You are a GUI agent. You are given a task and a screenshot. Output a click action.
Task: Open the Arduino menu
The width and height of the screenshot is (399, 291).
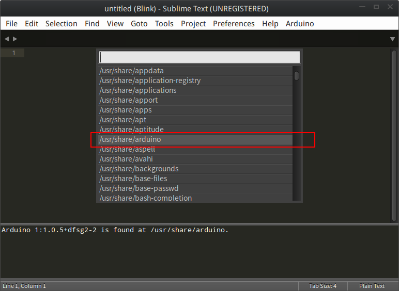tap(300, 24)
